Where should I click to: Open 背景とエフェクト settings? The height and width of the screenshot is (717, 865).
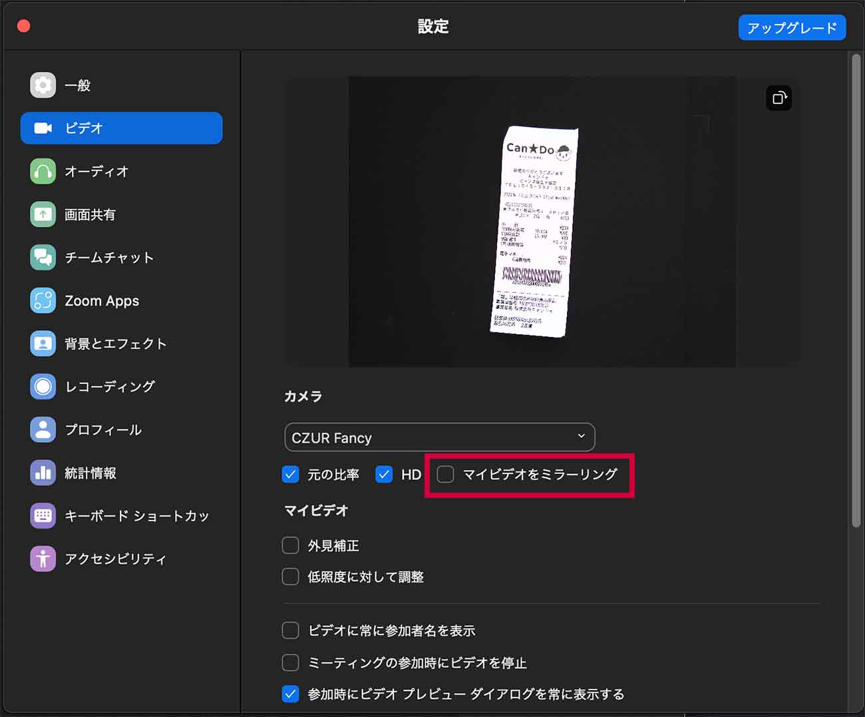[121, 344]
